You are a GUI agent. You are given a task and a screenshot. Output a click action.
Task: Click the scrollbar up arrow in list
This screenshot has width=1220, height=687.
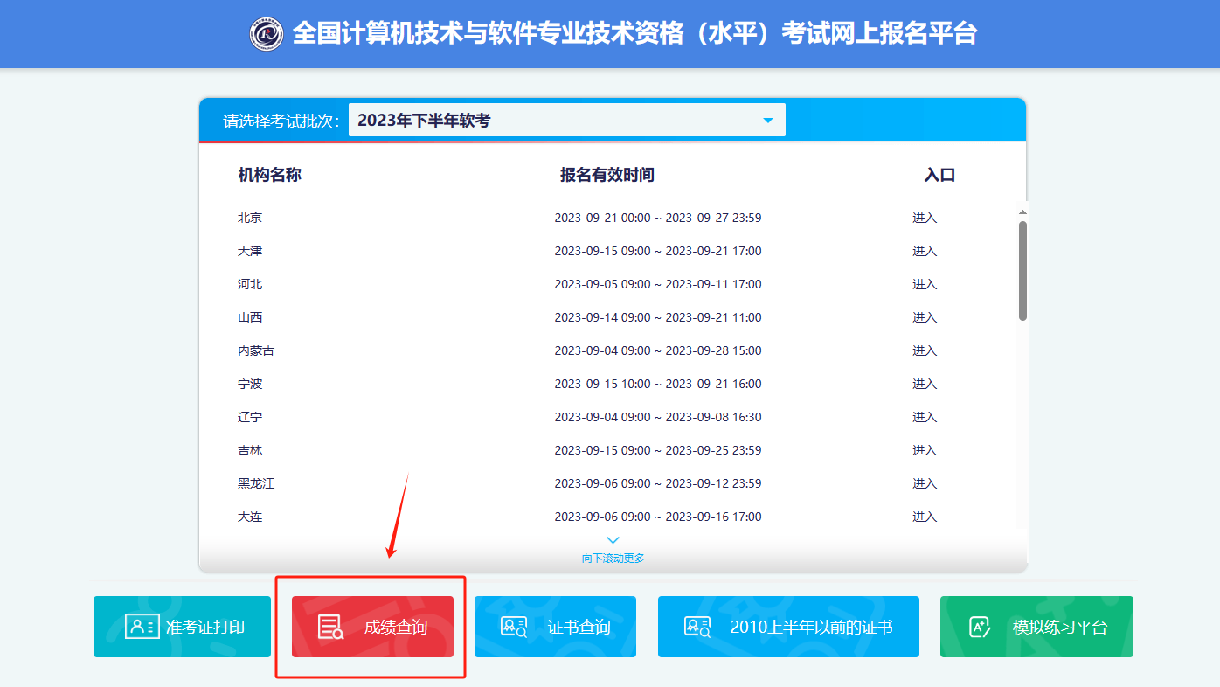coord(1022,212)
